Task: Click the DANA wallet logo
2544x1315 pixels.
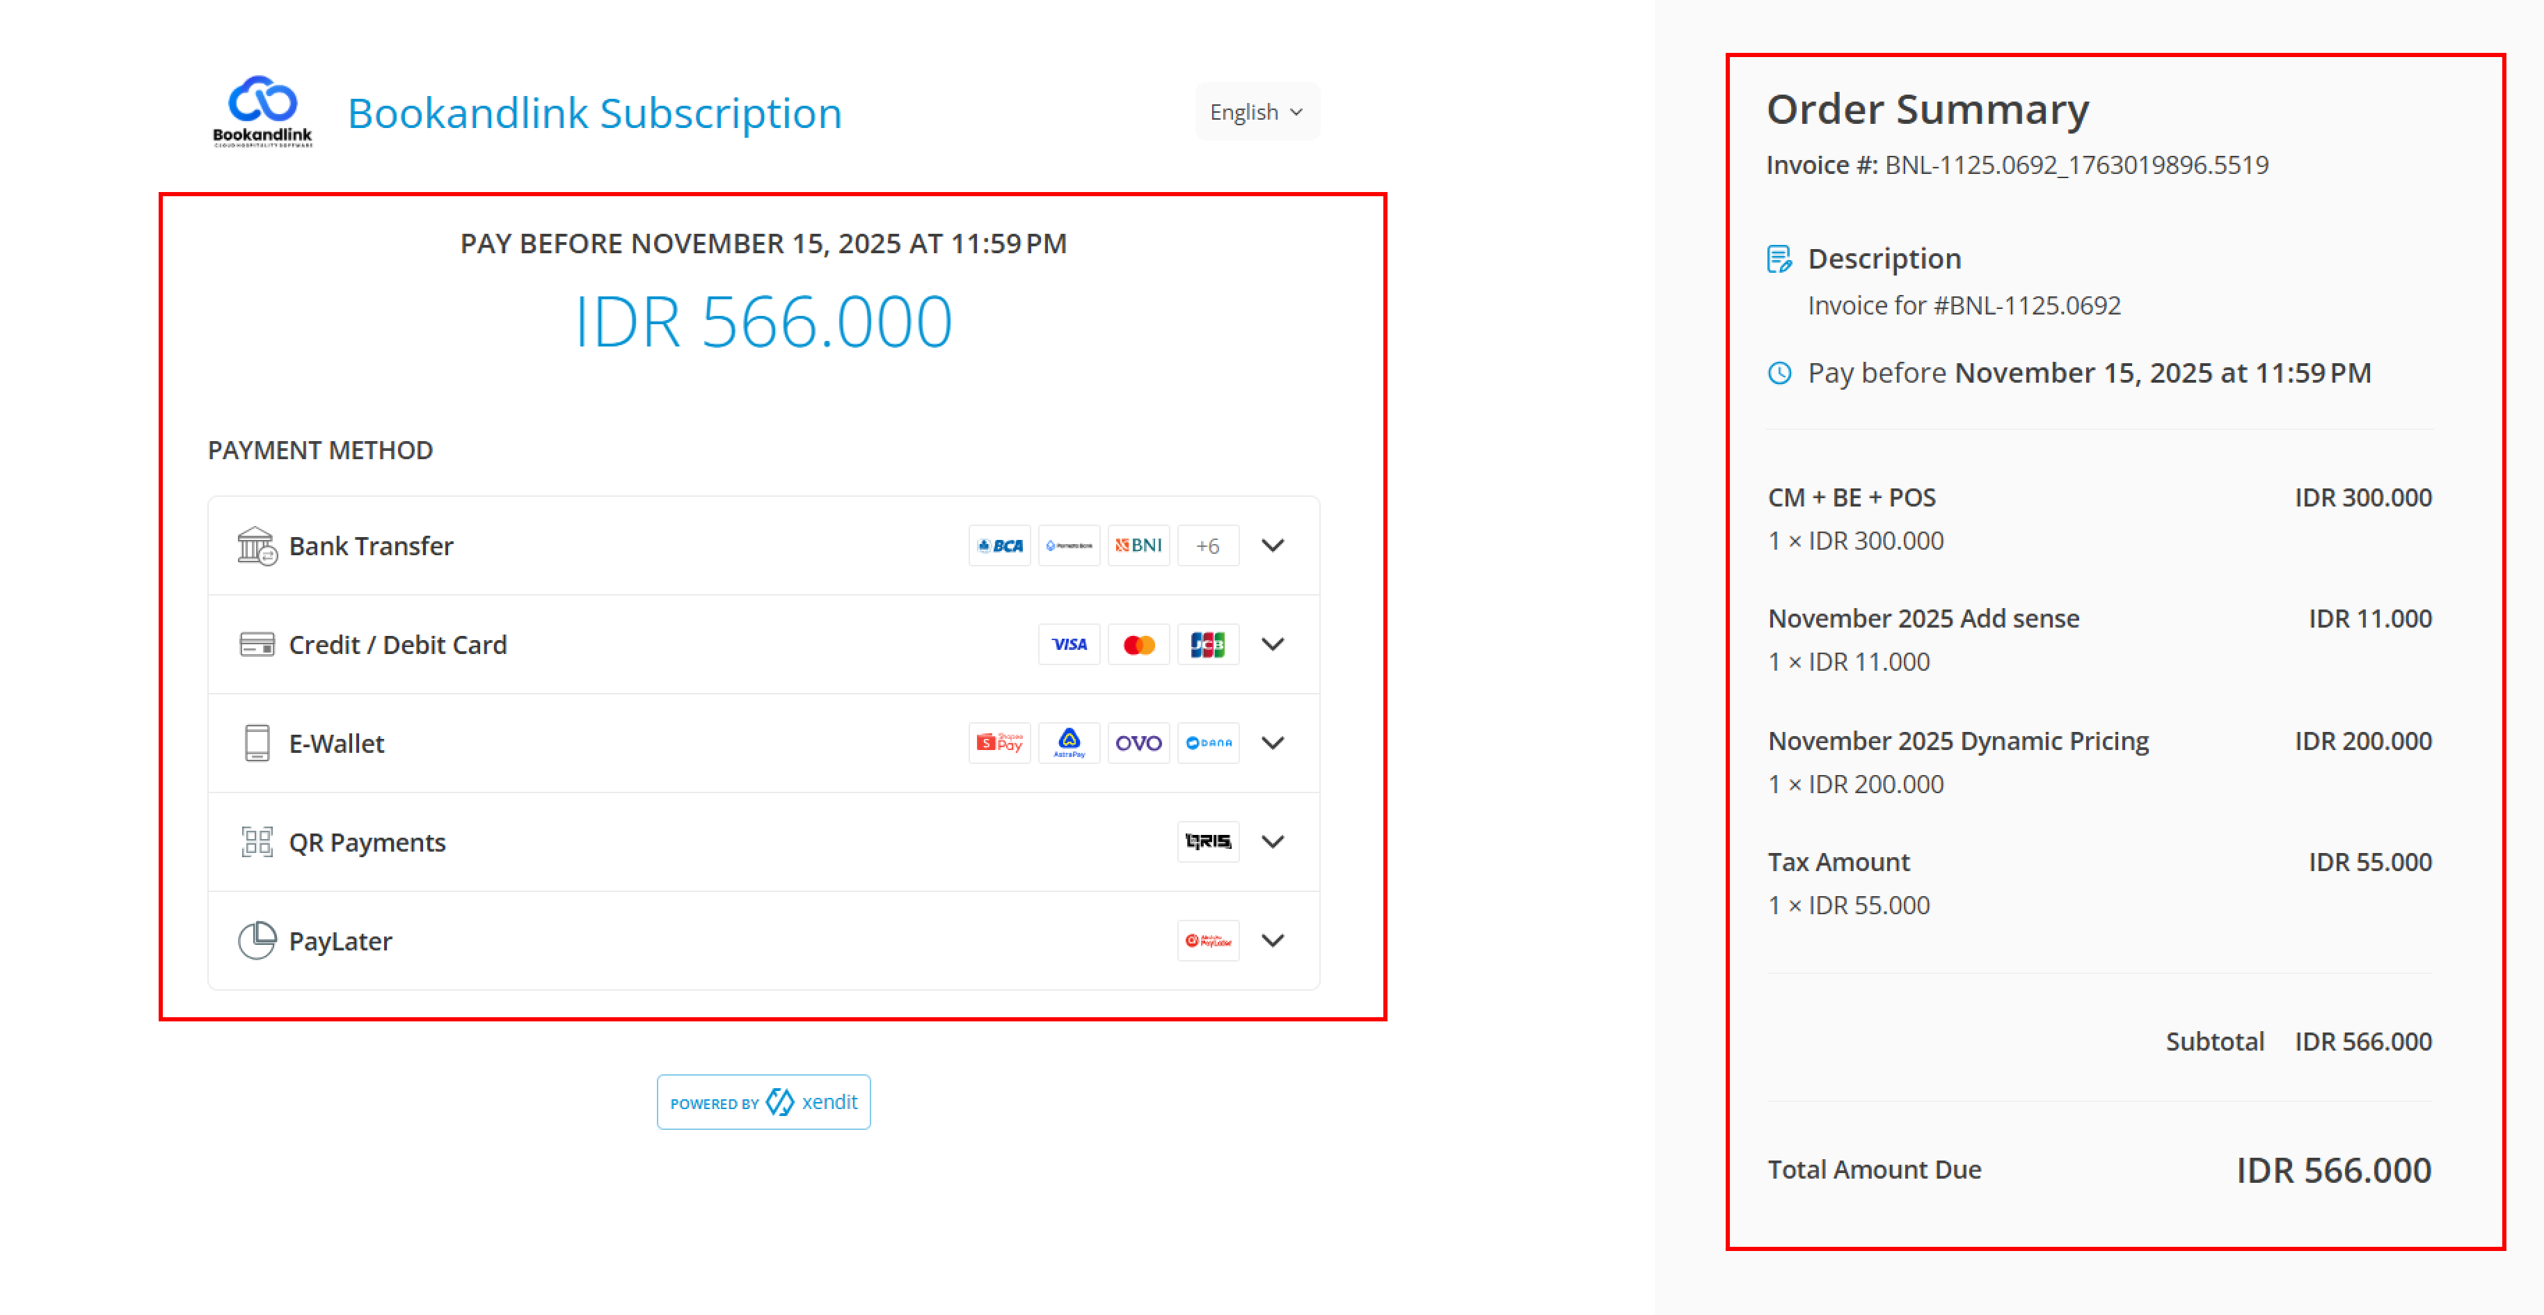Action: pyautogui.click(x=1208, y=743)
